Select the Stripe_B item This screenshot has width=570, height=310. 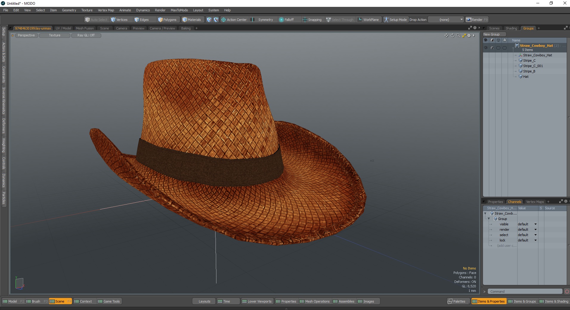pyautogui.click(x=529, y=71)
